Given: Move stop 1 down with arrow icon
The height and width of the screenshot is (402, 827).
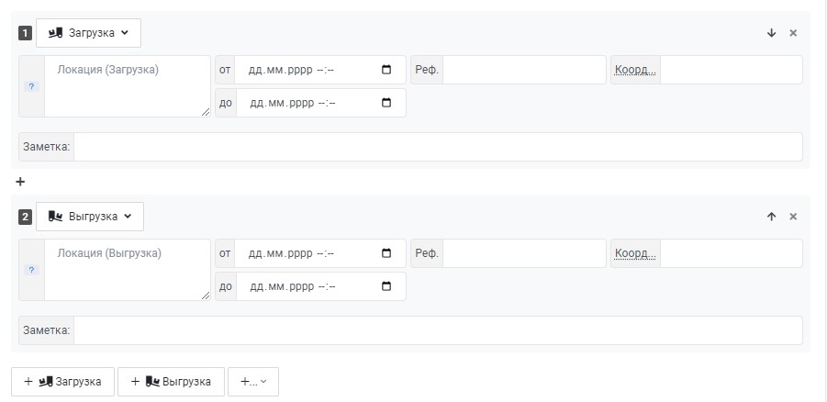Looking at the screenshot, I should click(772, 33).
